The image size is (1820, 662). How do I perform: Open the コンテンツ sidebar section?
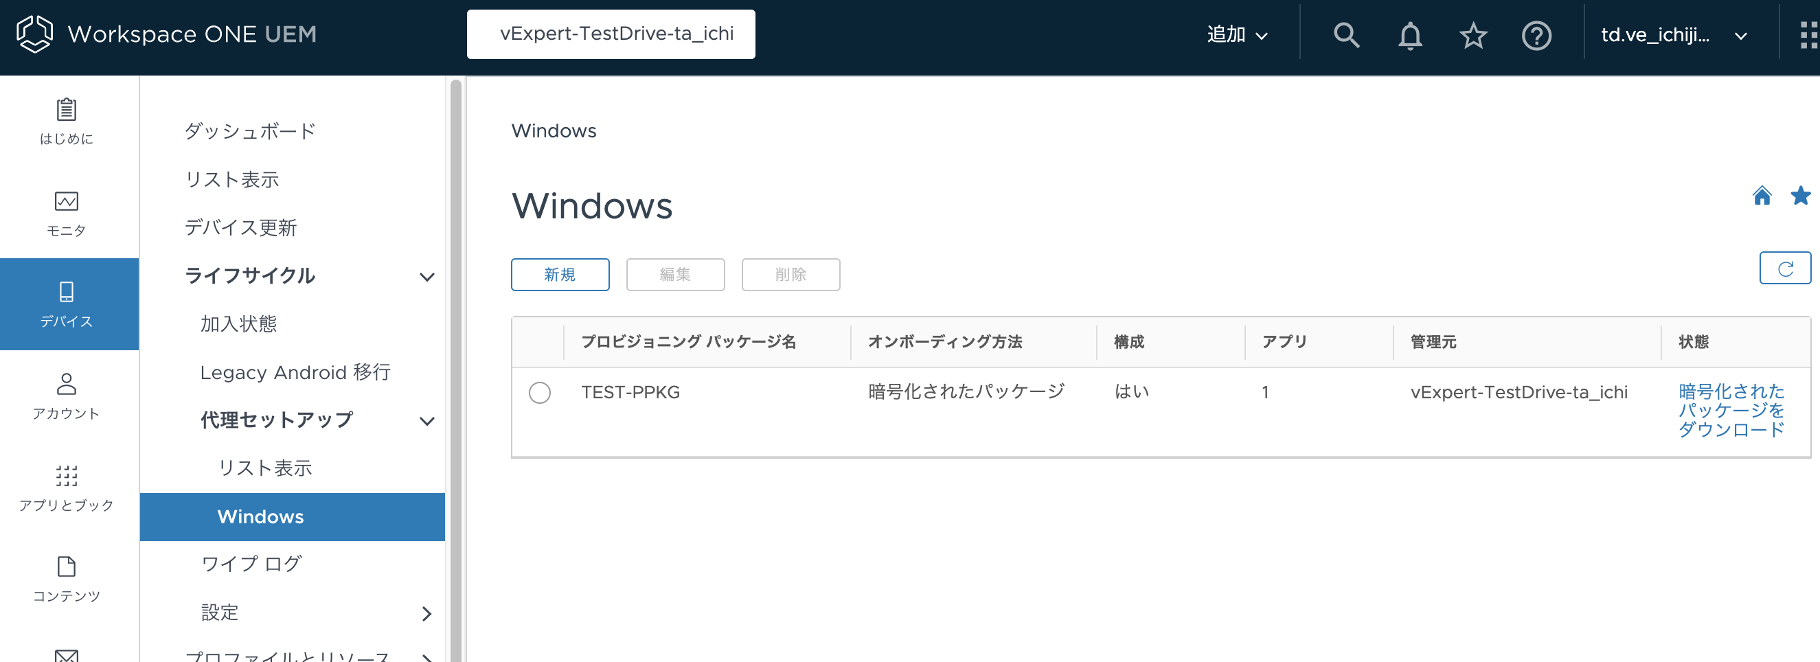(x=68, y=575)
